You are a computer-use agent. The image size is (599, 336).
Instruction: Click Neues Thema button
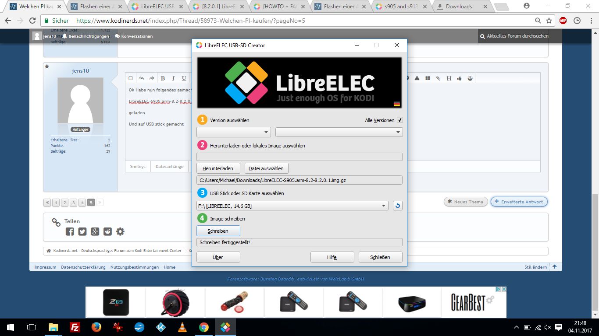465,202
